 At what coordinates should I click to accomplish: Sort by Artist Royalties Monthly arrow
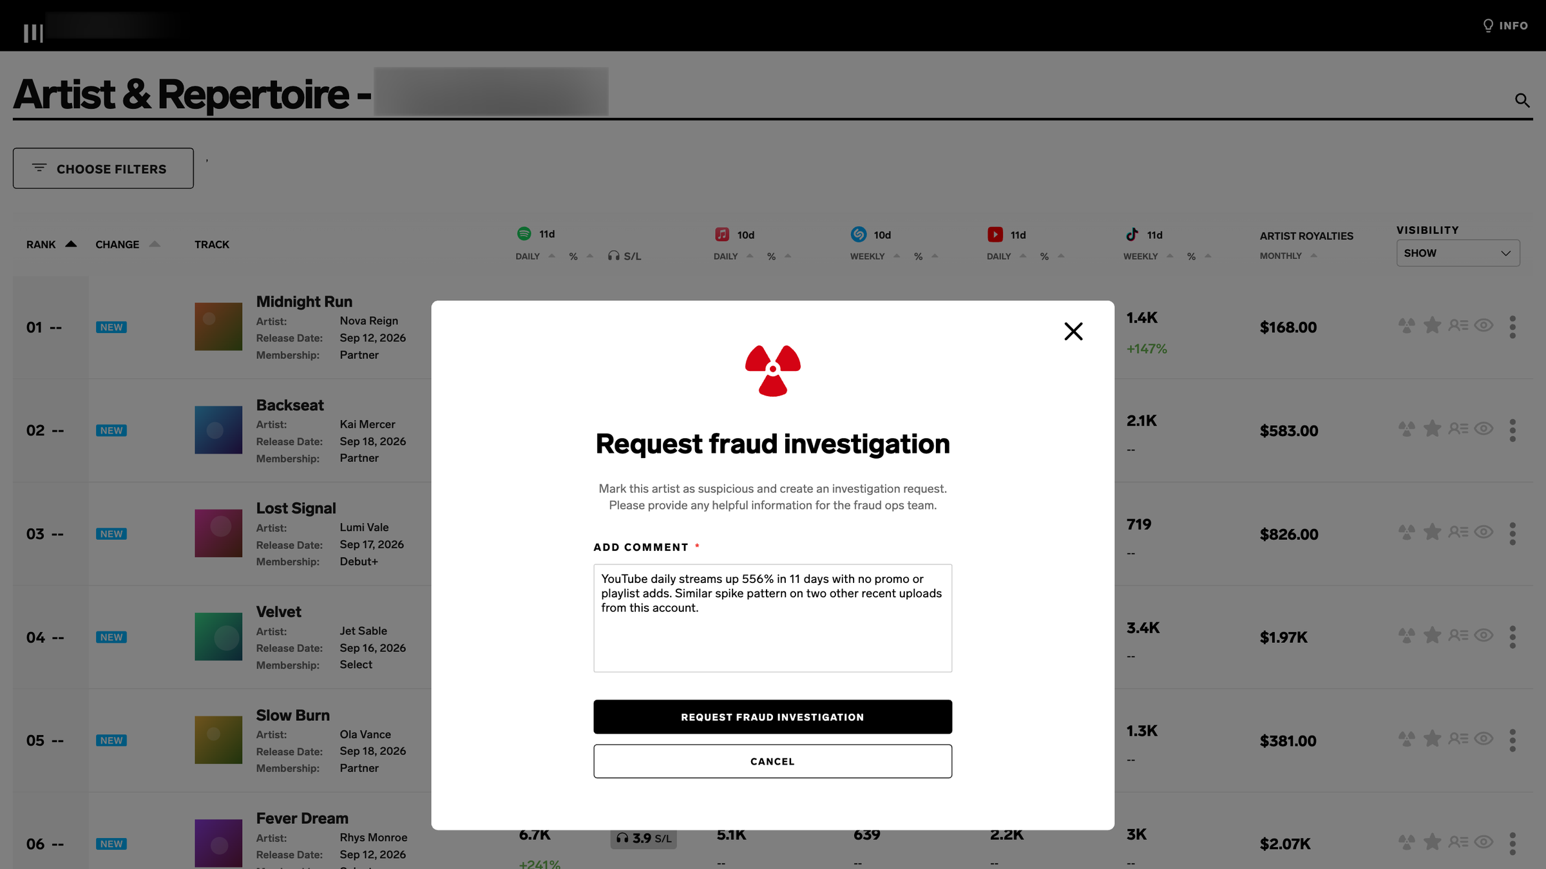1313,256
